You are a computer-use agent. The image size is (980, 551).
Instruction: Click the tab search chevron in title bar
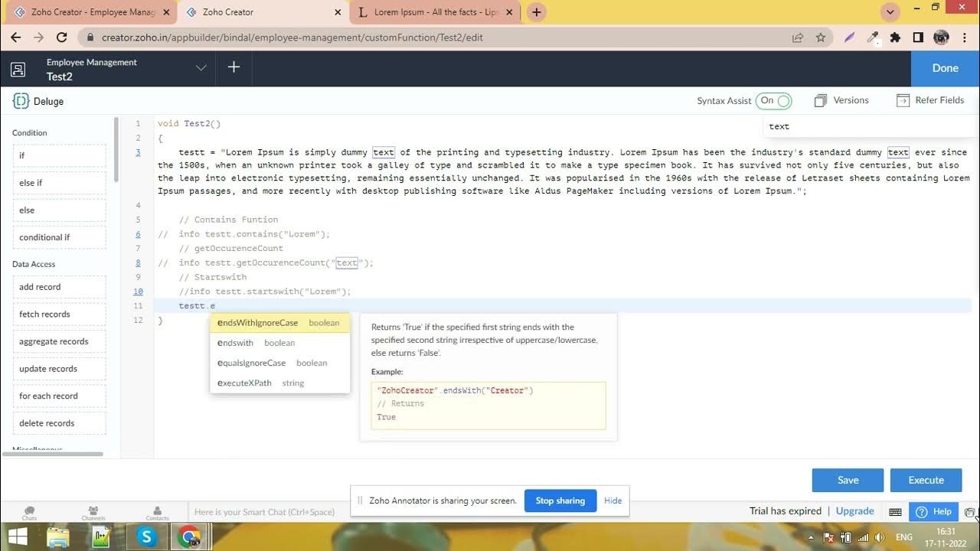[890, 12]
